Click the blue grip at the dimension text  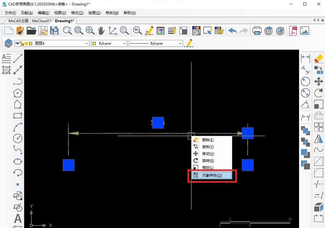(158, 123)
